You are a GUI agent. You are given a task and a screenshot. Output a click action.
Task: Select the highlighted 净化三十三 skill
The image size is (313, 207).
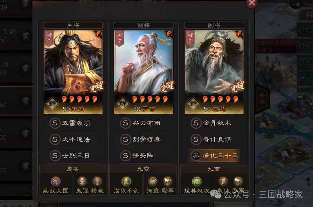pos(214,155)
